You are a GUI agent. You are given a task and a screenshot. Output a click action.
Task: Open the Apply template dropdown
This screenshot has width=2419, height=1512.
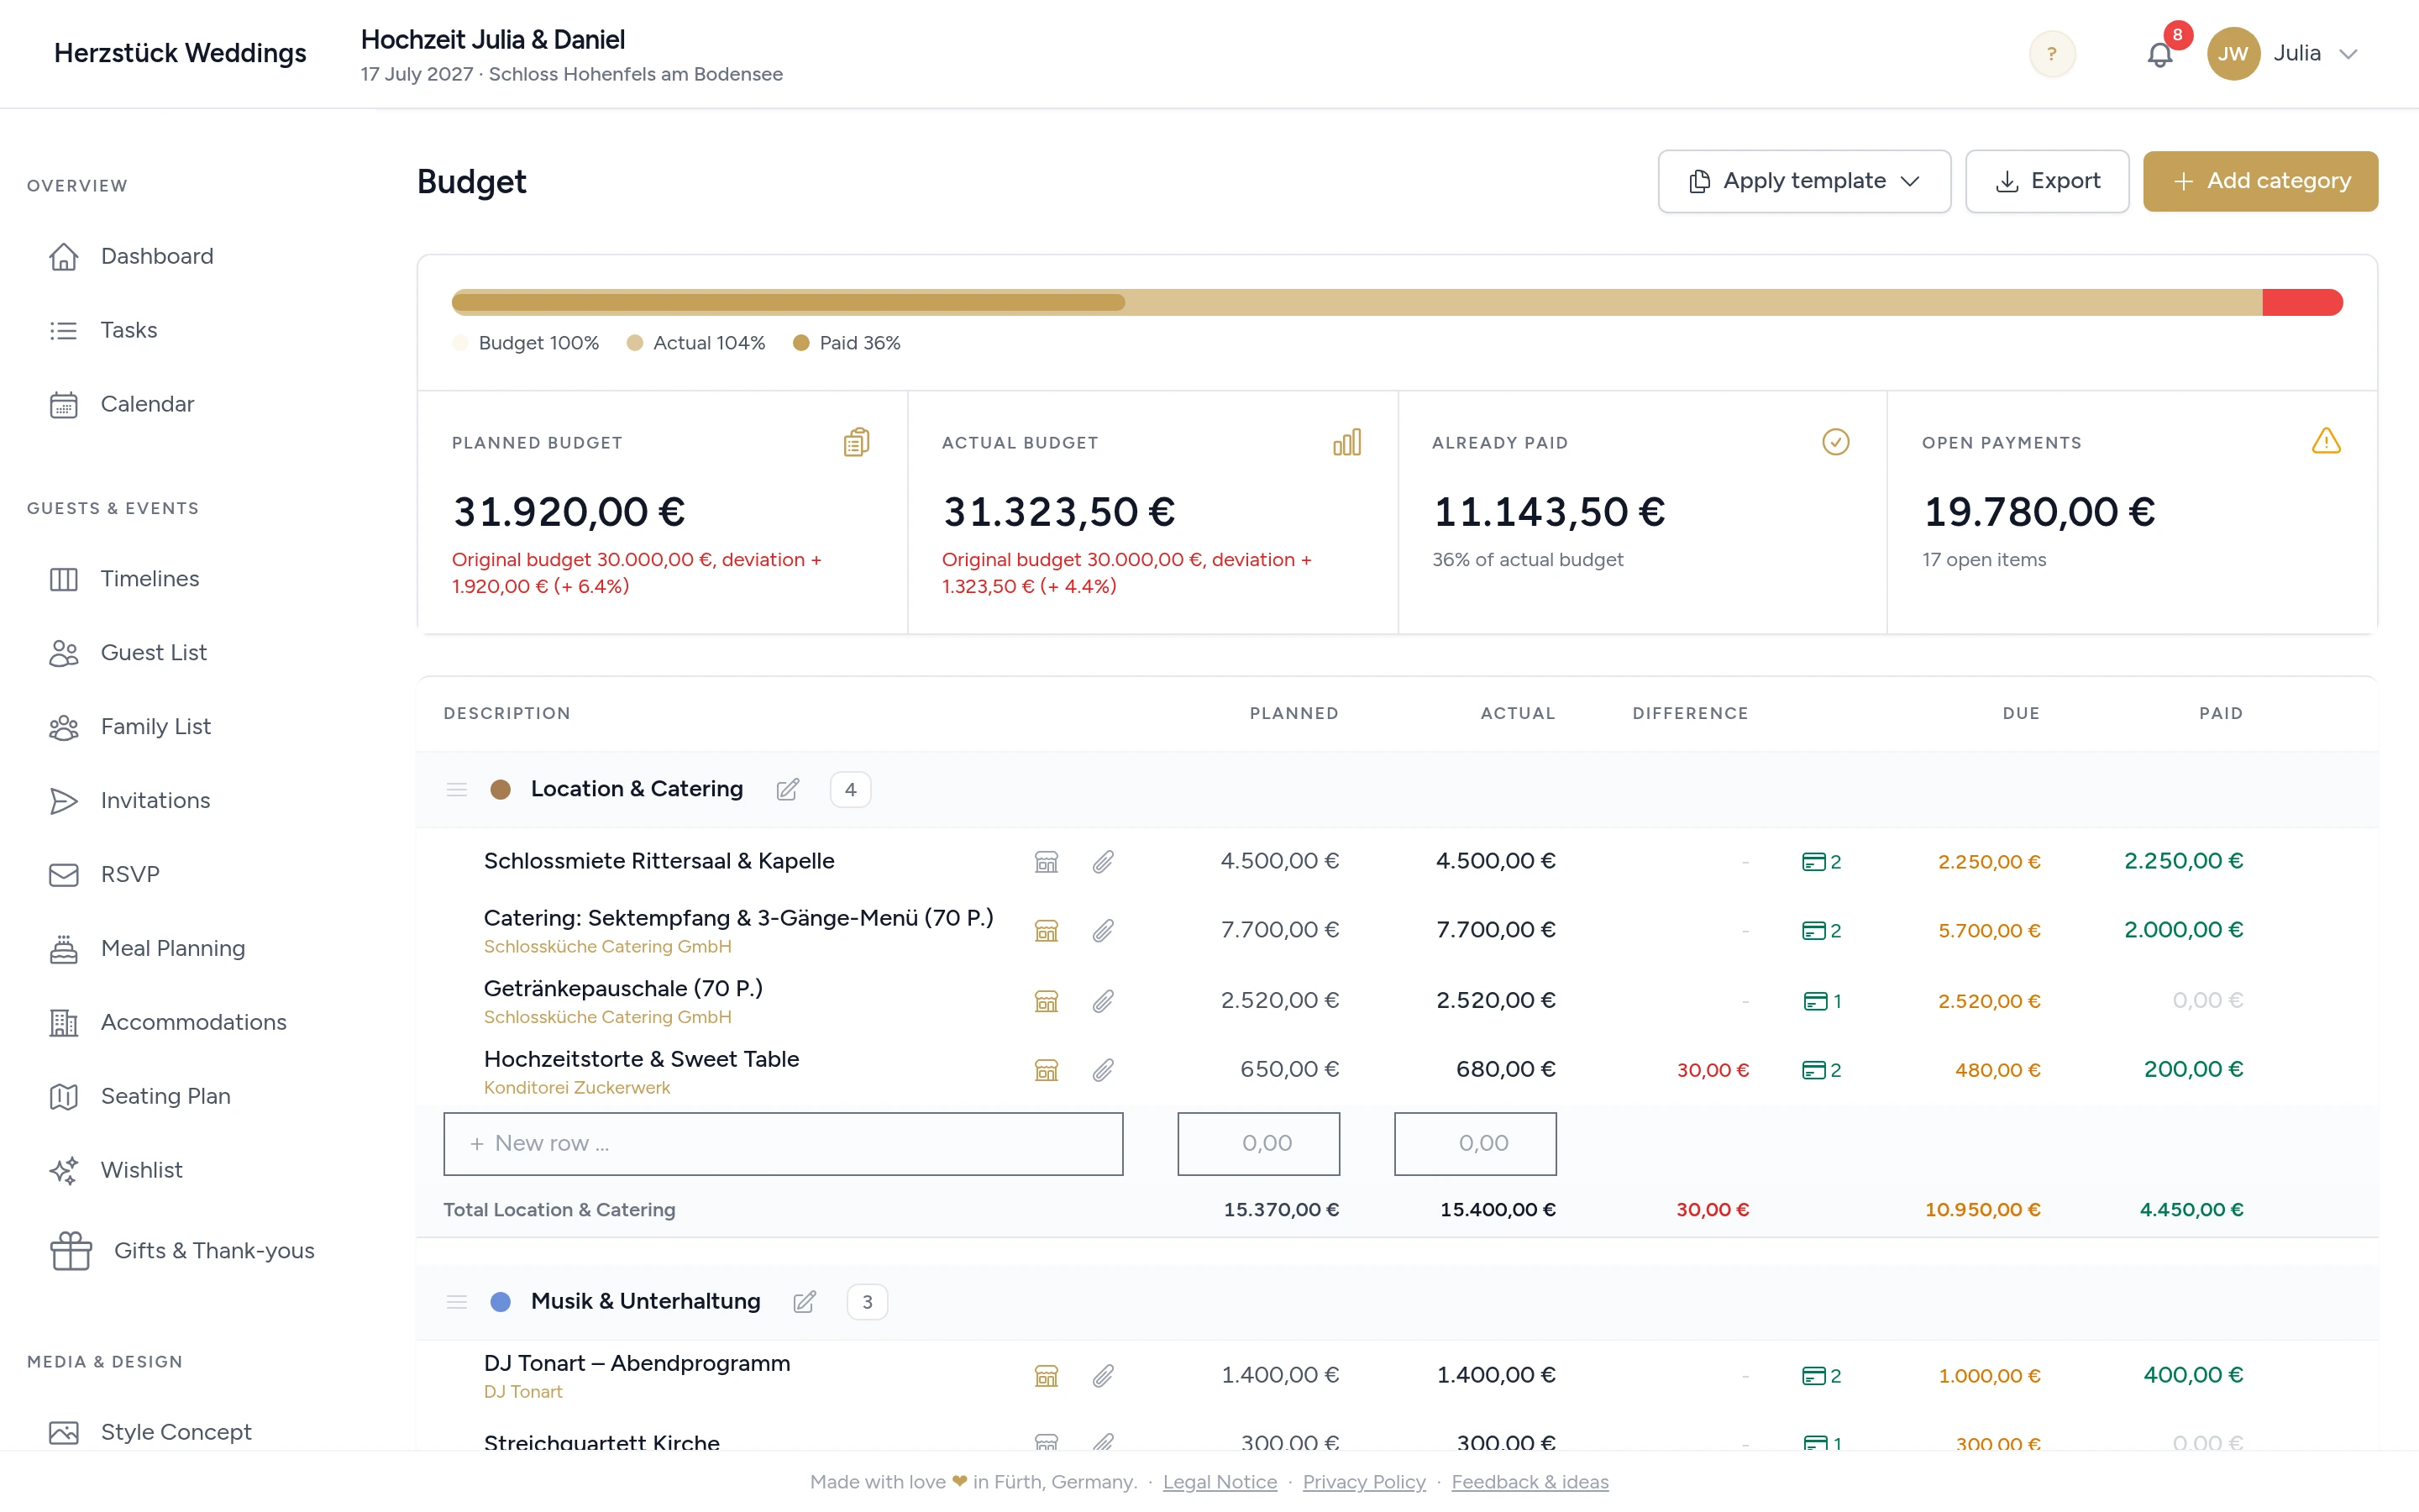(1804, 181)
